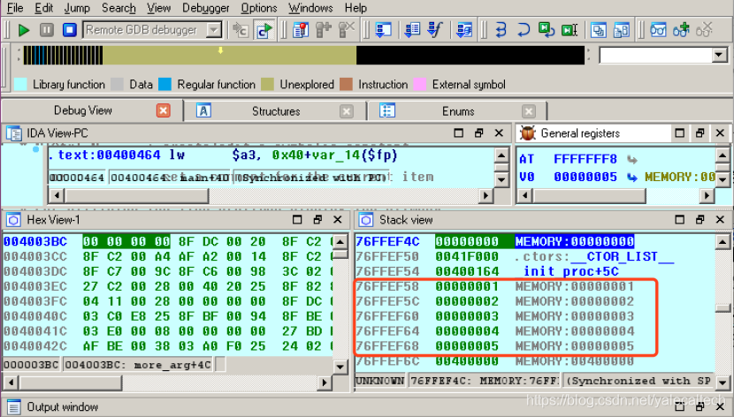Switch to the Enums tab
Screen dimensions: 734x417
click(x=458, y=111)
